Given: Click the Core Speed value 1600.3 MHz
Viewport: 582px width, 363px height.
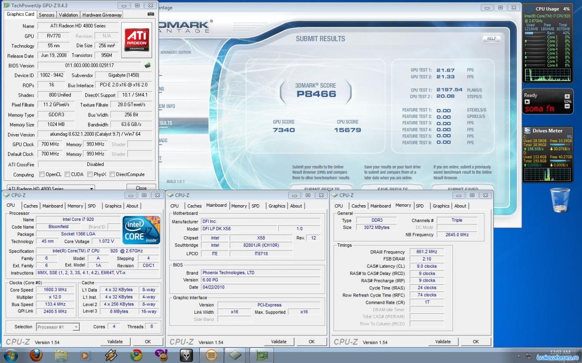Looking at the screenshot, I should pos(55,289).
